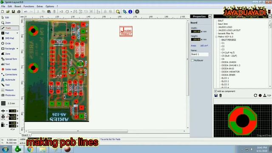Open Google Chrome from the taskbar

pyautogui.click(x=30, y=149)
